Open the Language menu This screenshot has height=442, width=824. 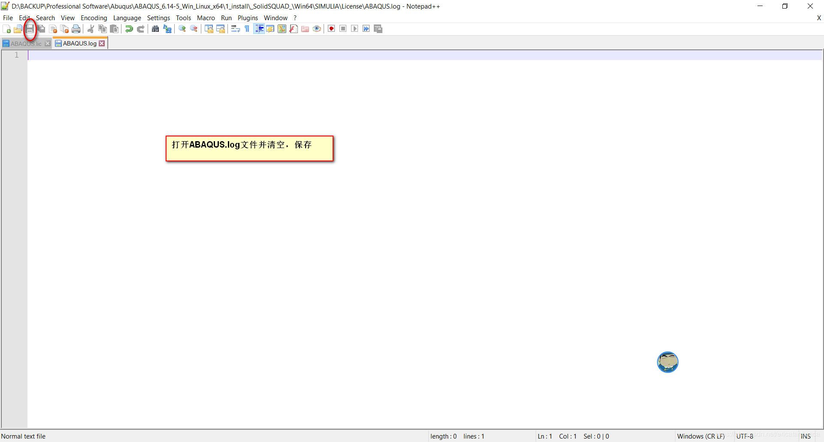[127, 18]
